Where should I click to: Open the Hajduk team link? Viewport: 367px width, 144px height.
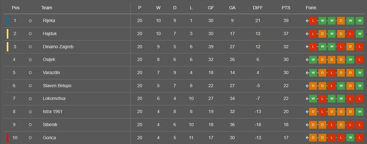pos(50,34)
